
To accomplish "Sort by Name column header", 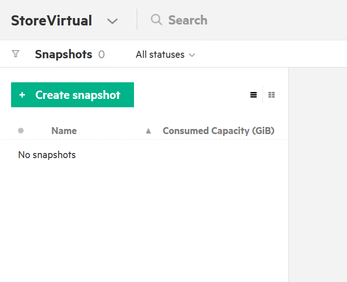I will click(x=64, y=131).
